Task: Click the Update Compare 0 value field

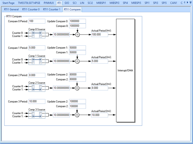Action: (x=77, y=21)
